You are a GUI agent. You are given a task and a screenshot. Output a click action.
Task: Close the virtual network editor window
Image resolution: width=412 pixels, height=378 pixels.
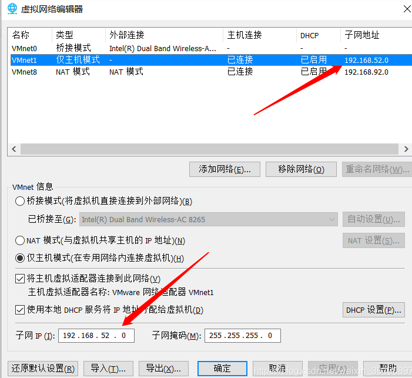click(x=406, y=8)
